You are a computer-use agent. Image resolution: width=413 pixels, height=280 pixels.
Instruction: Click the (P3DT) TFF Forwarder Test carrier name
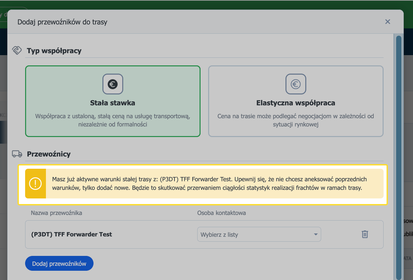(x=71, y=234)
